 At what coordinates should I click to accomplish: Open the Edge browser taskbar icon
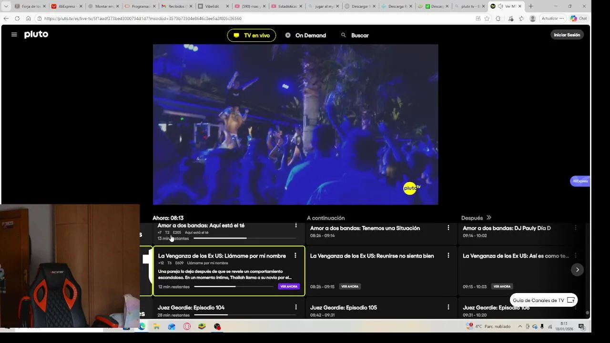coord(142,326)
